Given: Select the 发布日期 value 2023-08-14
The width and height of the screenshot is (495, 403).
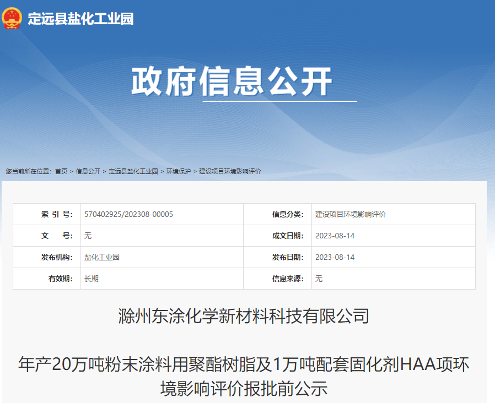Looking at the screenshot, I should click(x=335, y=257).
